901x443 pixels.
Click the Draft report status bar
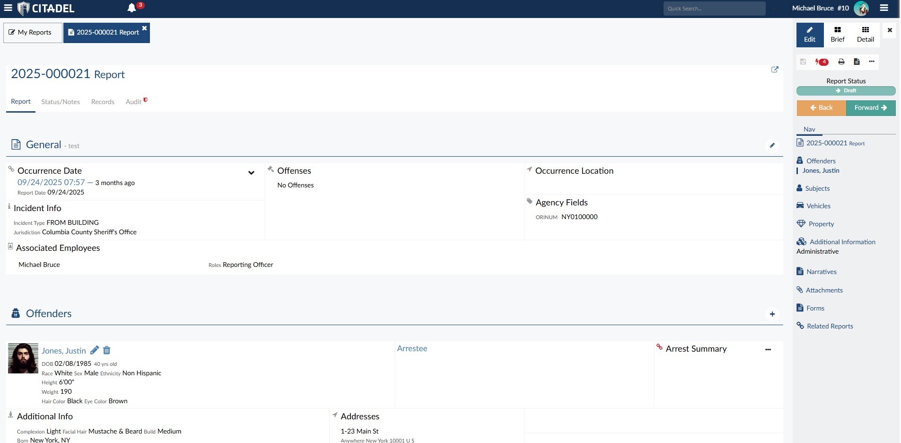[x=846, y=90]
